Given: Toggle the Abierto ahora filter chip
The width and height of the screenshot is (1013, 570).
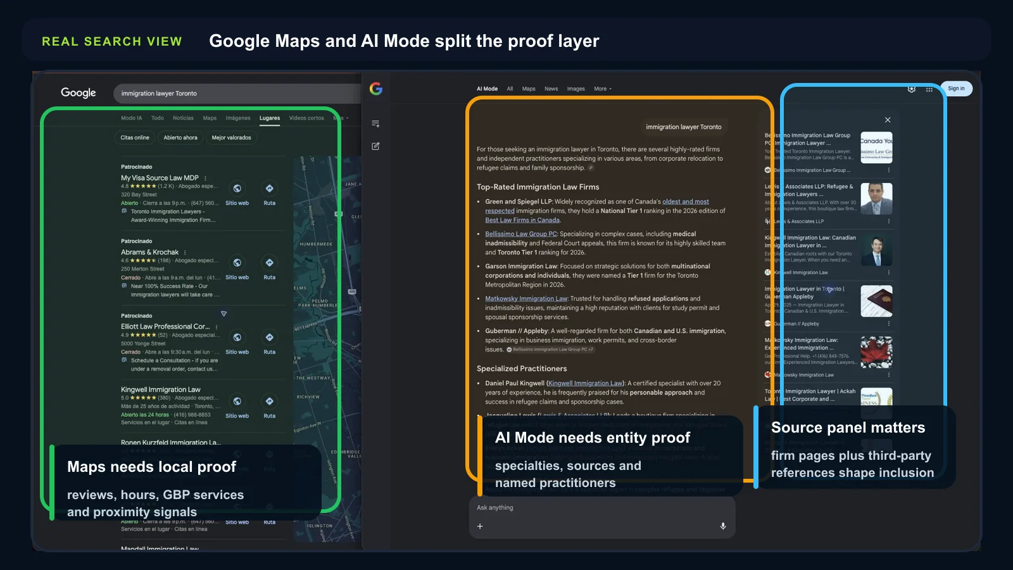Looking at the screenshot, I should [180, 137].
